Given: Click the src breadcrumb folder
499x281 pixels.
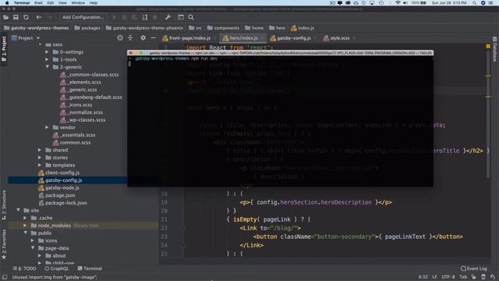Looking at the screenshot, I should pyautogui.click(x=195, y=28).
